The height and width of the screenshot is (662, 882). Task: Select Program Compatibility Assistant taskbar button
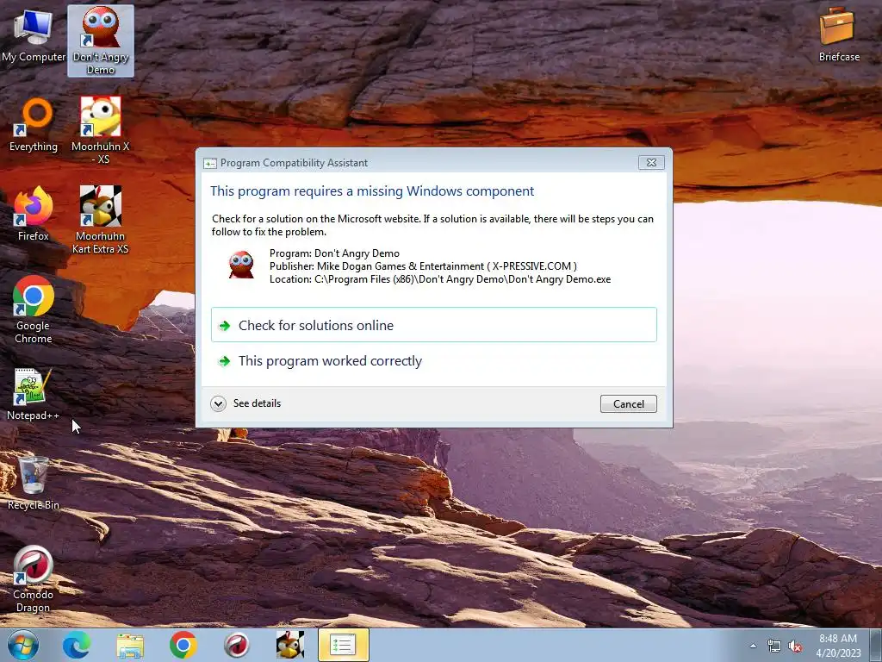[x=343, y=645]
